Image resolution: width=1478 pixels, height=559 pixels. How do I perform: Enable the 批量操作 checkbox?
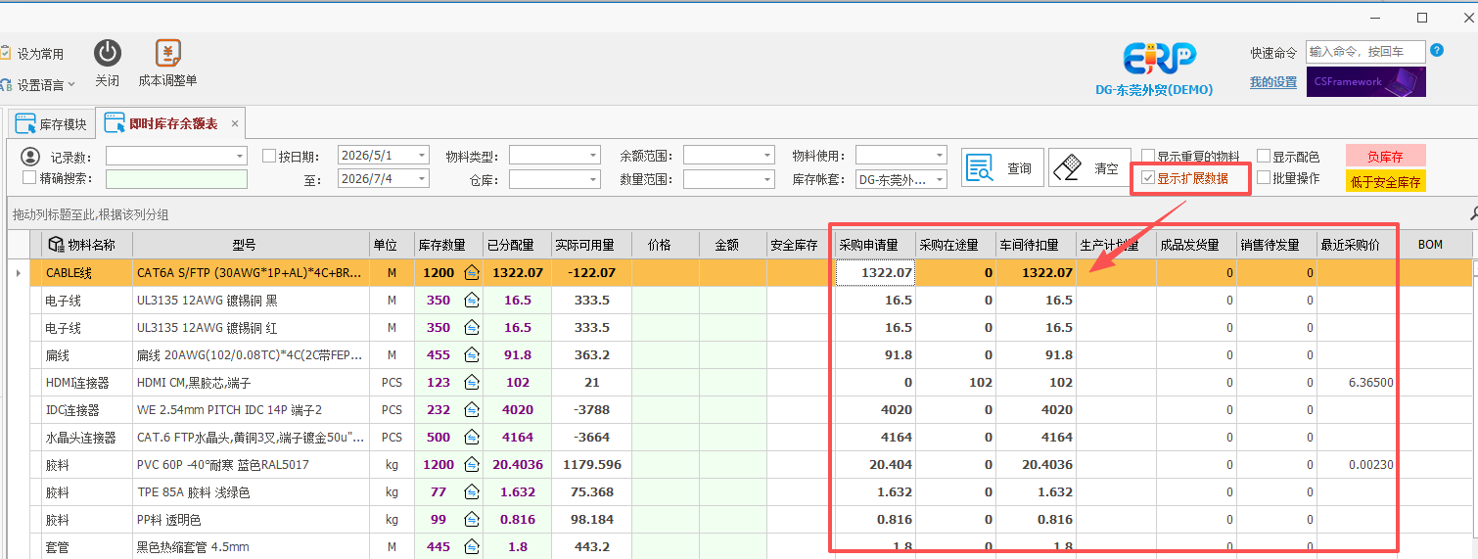click(1264, 178)
